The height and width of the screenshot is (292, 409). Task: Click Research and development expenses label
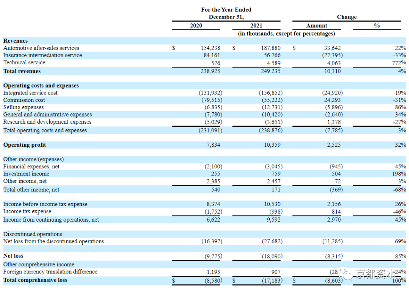pos(47,122)
